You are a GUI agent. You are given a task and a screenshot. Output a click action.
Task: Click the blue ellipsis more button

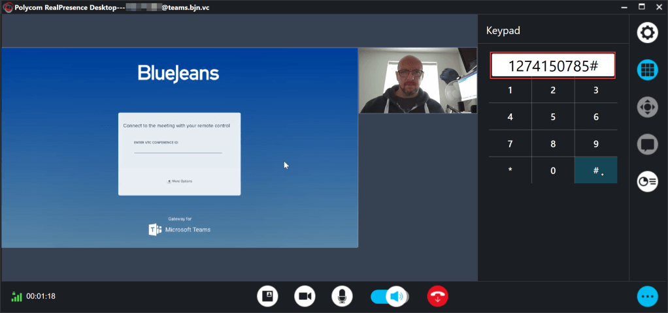point(647,297)
